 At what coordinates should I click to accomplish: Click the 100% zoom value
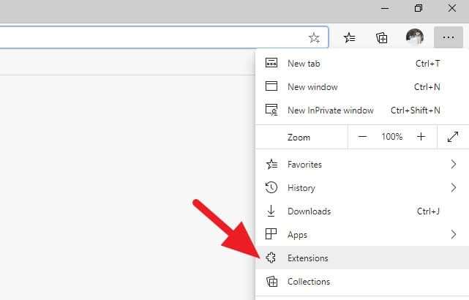[392, 137]
